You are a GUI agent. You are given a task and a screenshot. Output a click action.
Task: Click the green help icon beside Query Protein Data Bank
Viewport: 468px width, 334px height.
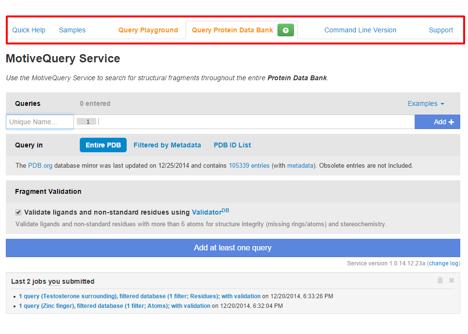285,30
